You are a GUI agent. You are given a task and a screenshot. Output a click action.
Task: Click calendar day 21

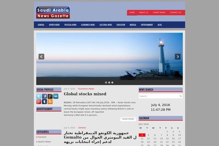click(161, 142)
